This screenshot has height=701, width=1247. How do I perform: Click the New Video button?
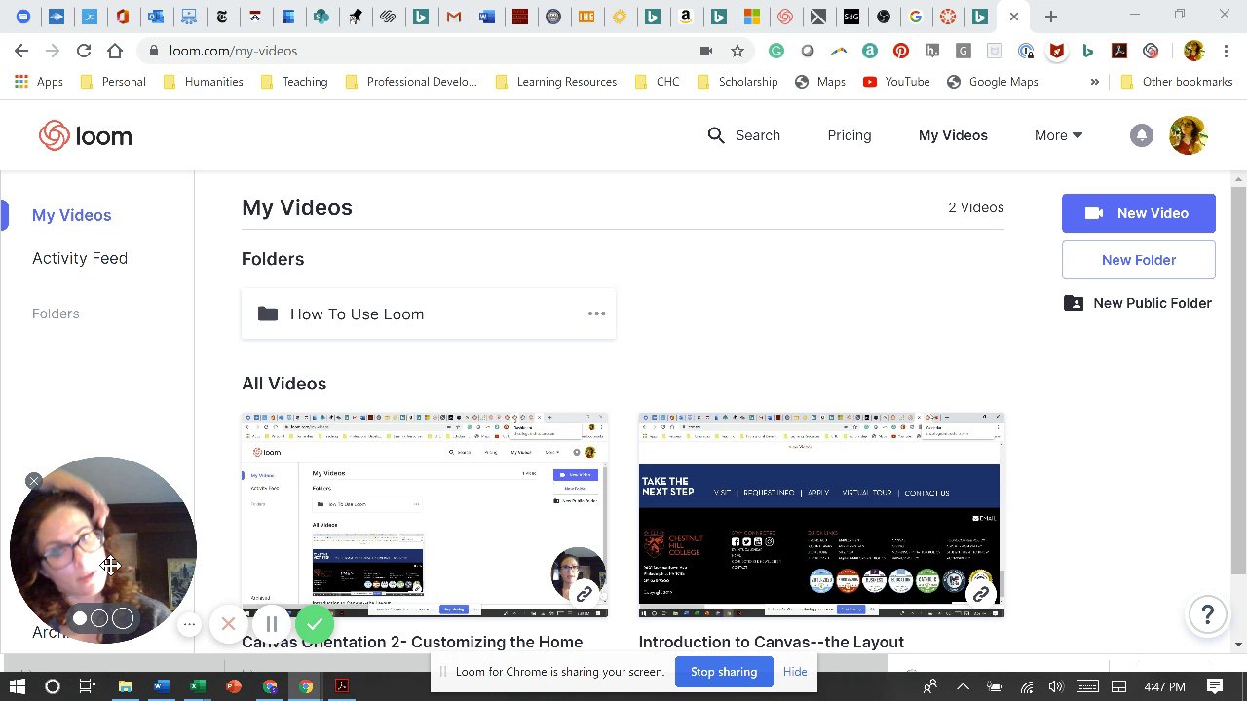1138,213
